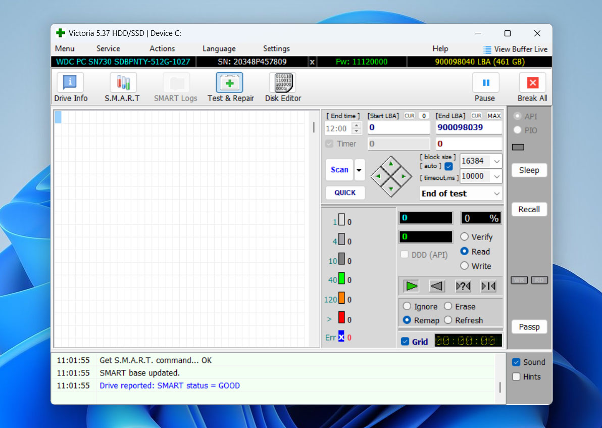Open the timeout 10000 dropdown
Image resolution: width=602 pixels, height=428 pixels.
point(497,176)
